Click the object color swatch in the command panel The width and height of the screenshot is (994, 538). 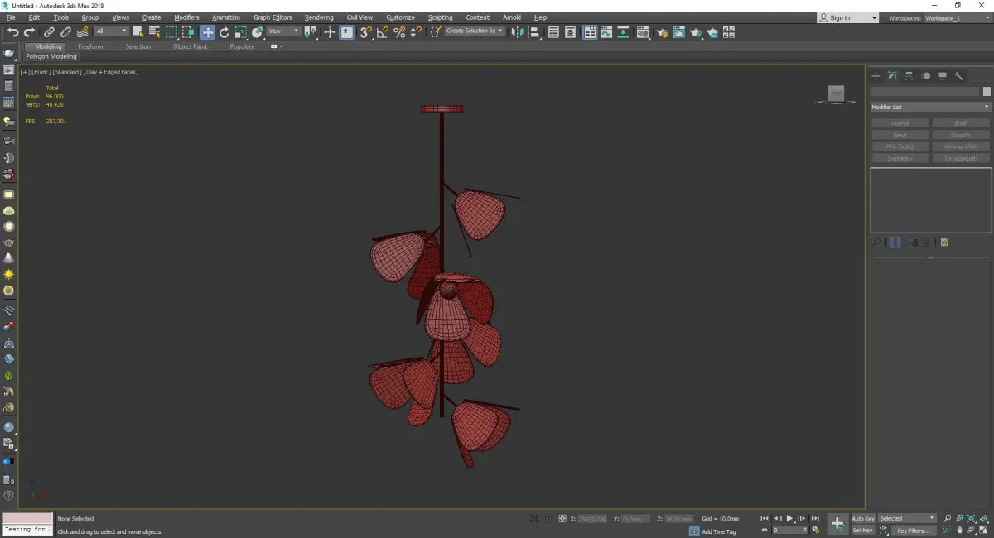[x=986, y=92]
